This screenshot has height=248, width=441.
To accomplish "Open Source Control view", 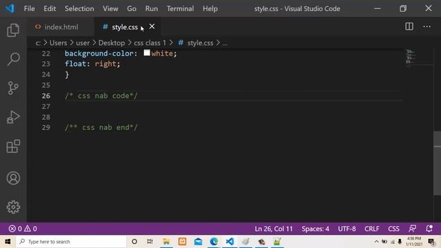I will [13, 88].
